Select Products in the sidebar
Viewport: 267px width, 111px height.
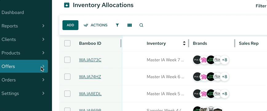11,53
